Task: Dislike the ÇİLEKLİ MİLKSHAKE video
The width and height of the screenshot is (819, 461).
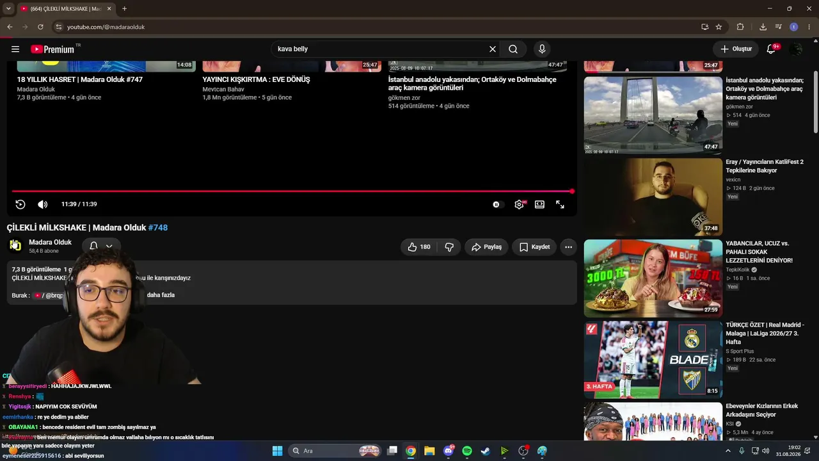Action: 449,247
